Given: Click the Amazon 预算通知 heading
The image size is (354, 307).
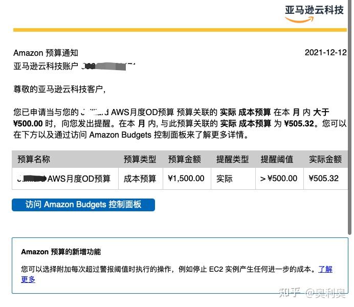Looking at the screenshot, I should click(46, 53).
